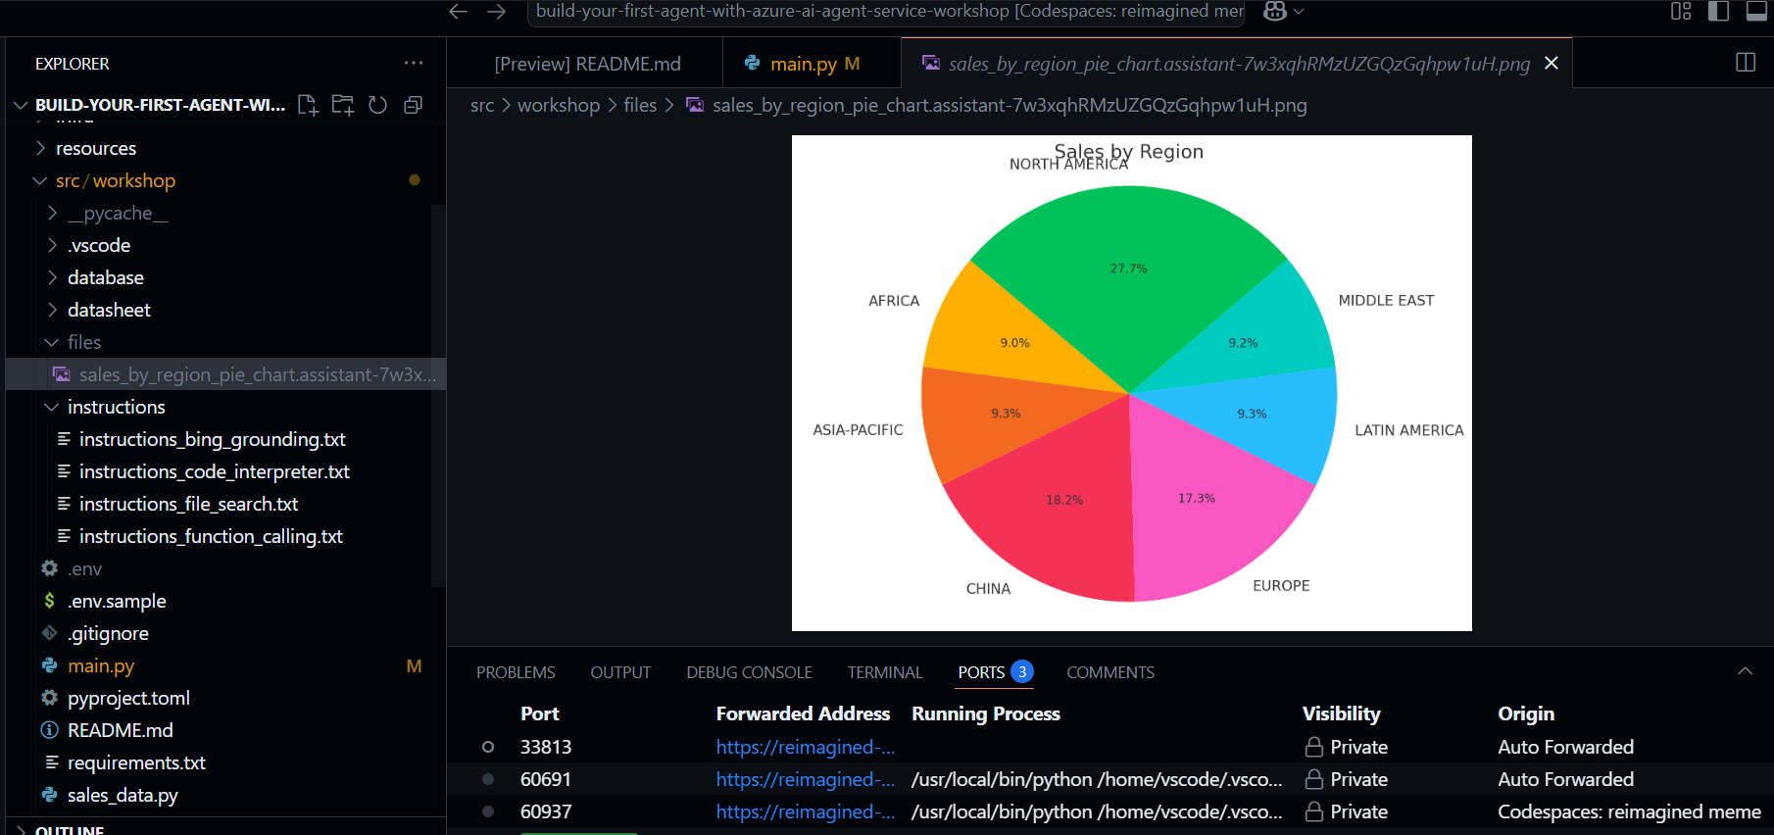Viewport: 1774px width, 835px height.
Task: Go back using the navigation arrow
Action: click(458, 12)
